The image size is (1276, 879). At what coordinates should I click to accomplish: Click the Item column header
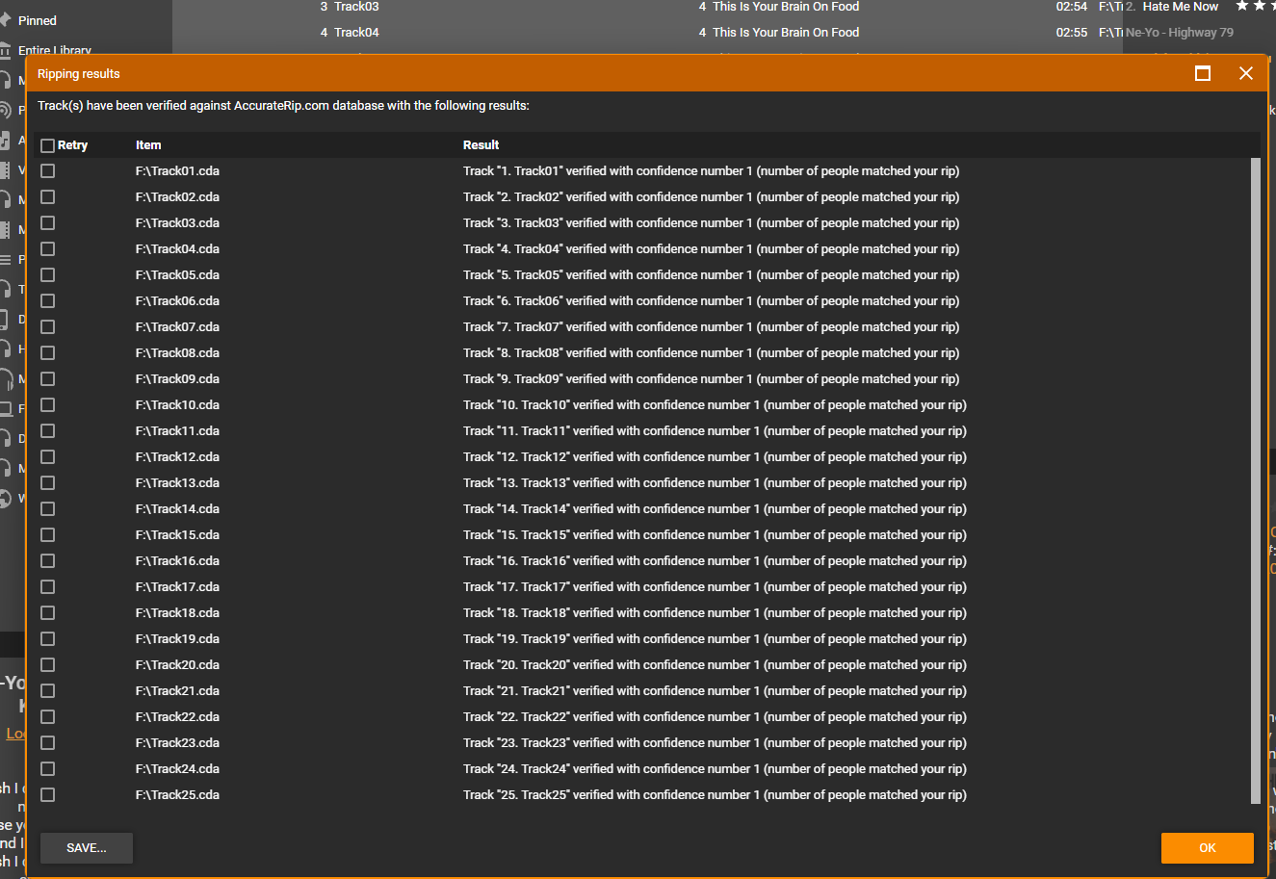[x=148, y=145]
